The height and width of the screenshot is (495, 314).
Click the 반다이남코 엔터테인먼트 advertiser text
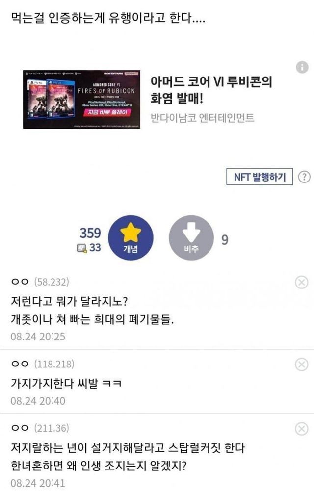[202, 118]
